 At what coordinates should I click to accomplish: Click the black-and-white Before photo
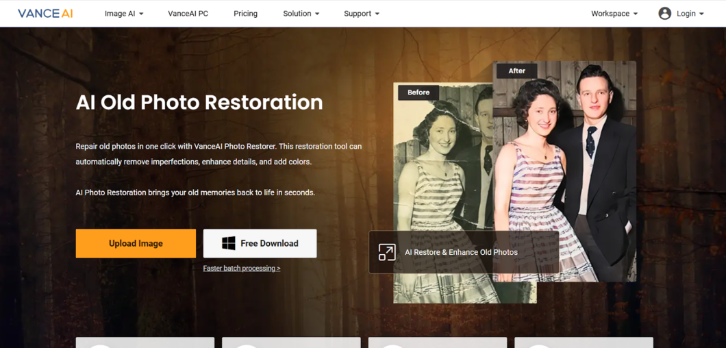[x=438, y=171]
